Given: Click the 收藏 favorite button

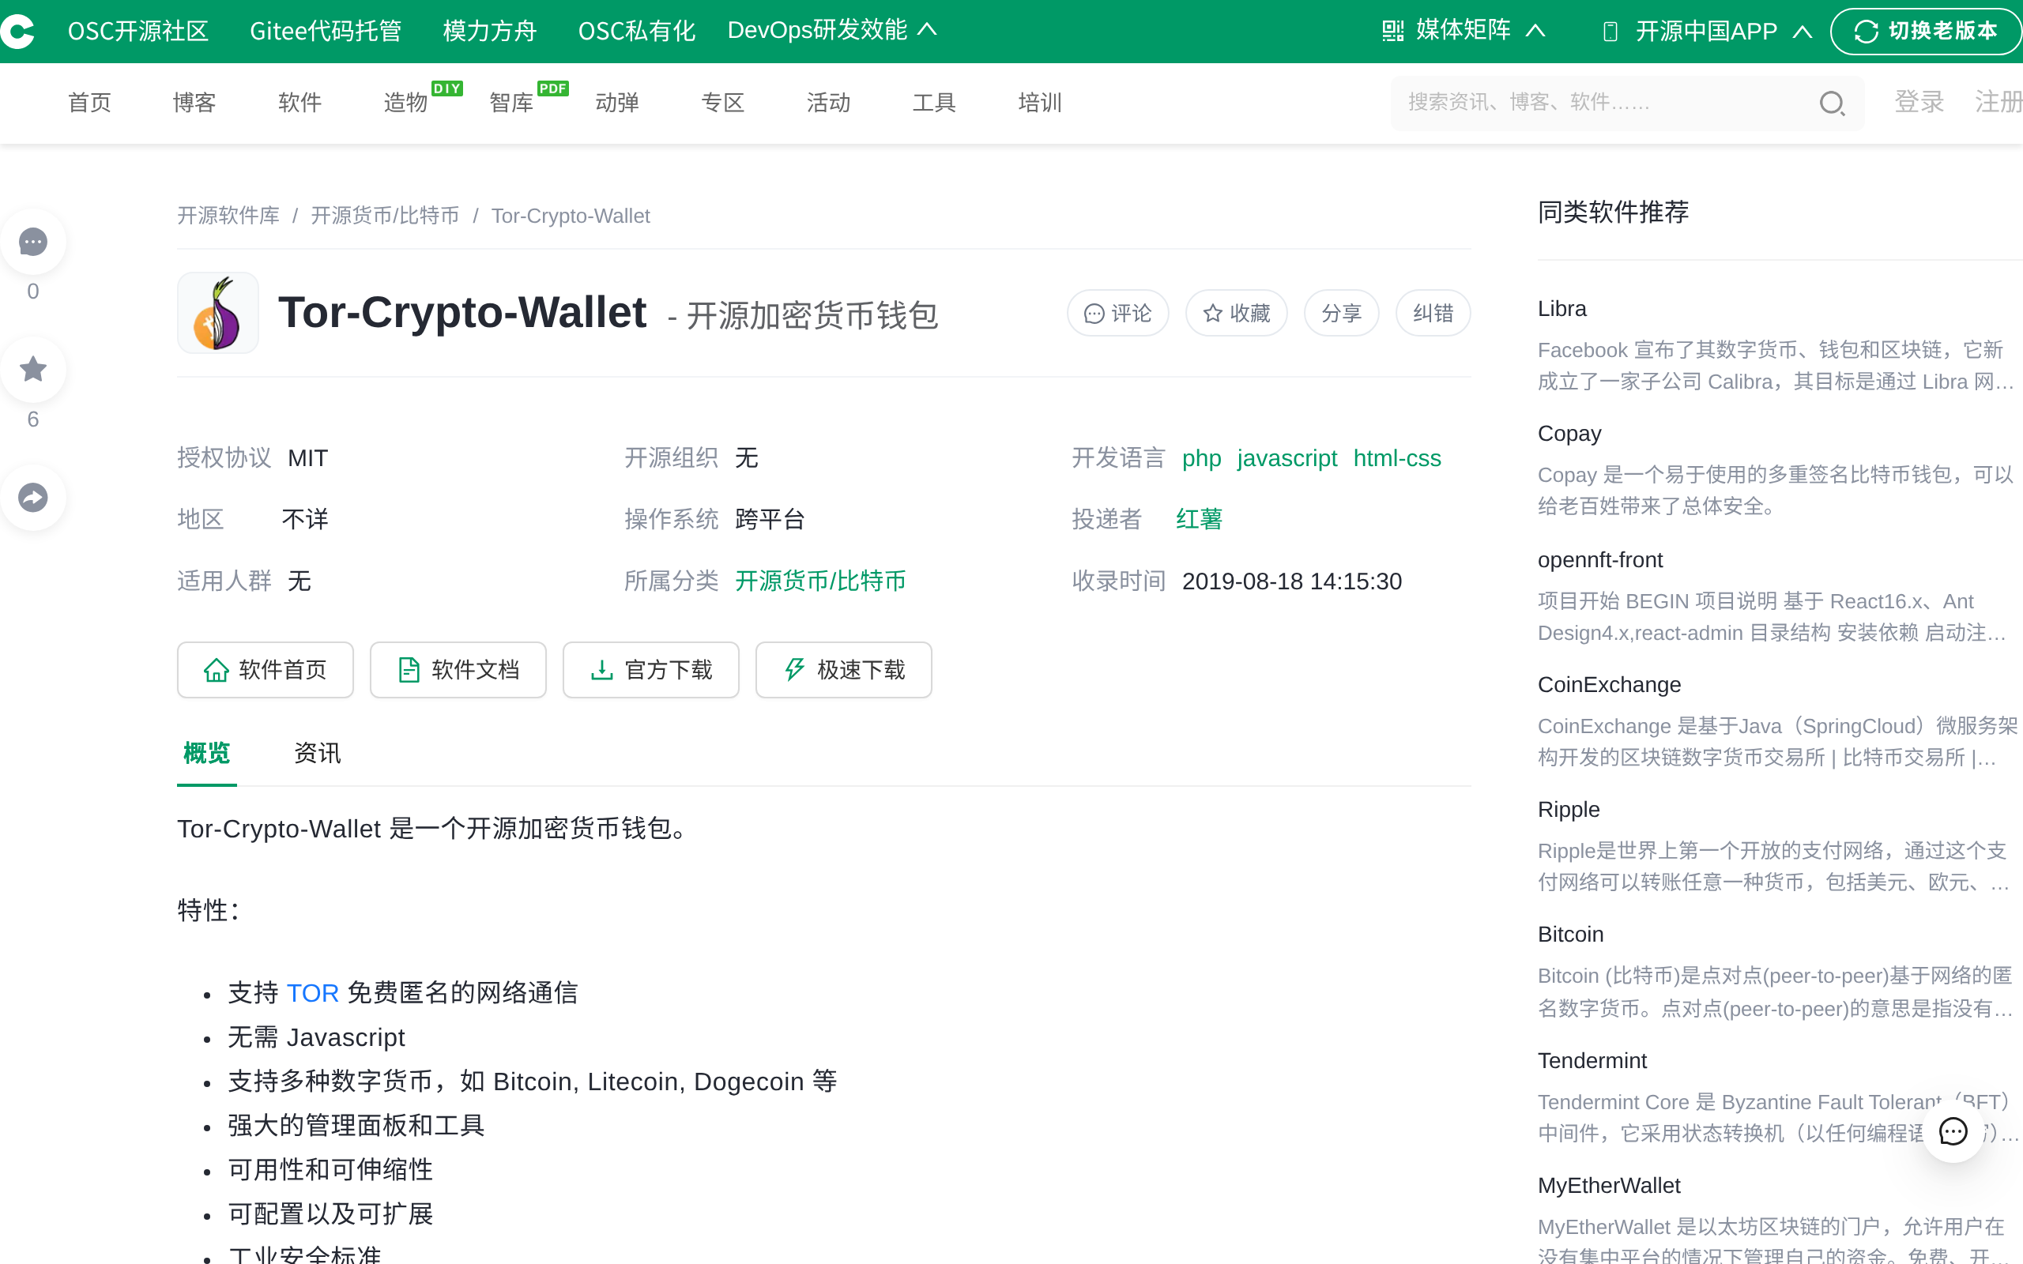Looking at the screenshot, I should click(1236, 314).
